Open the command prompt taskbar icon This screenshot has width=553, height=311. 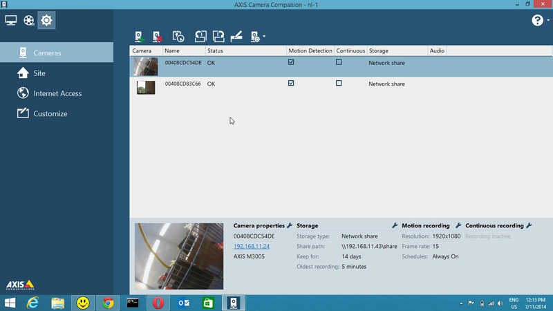click(x=133, y=303)
